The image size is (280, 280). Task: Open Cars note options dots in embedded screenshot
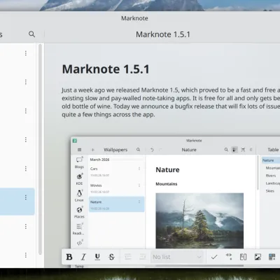(139, 169)
